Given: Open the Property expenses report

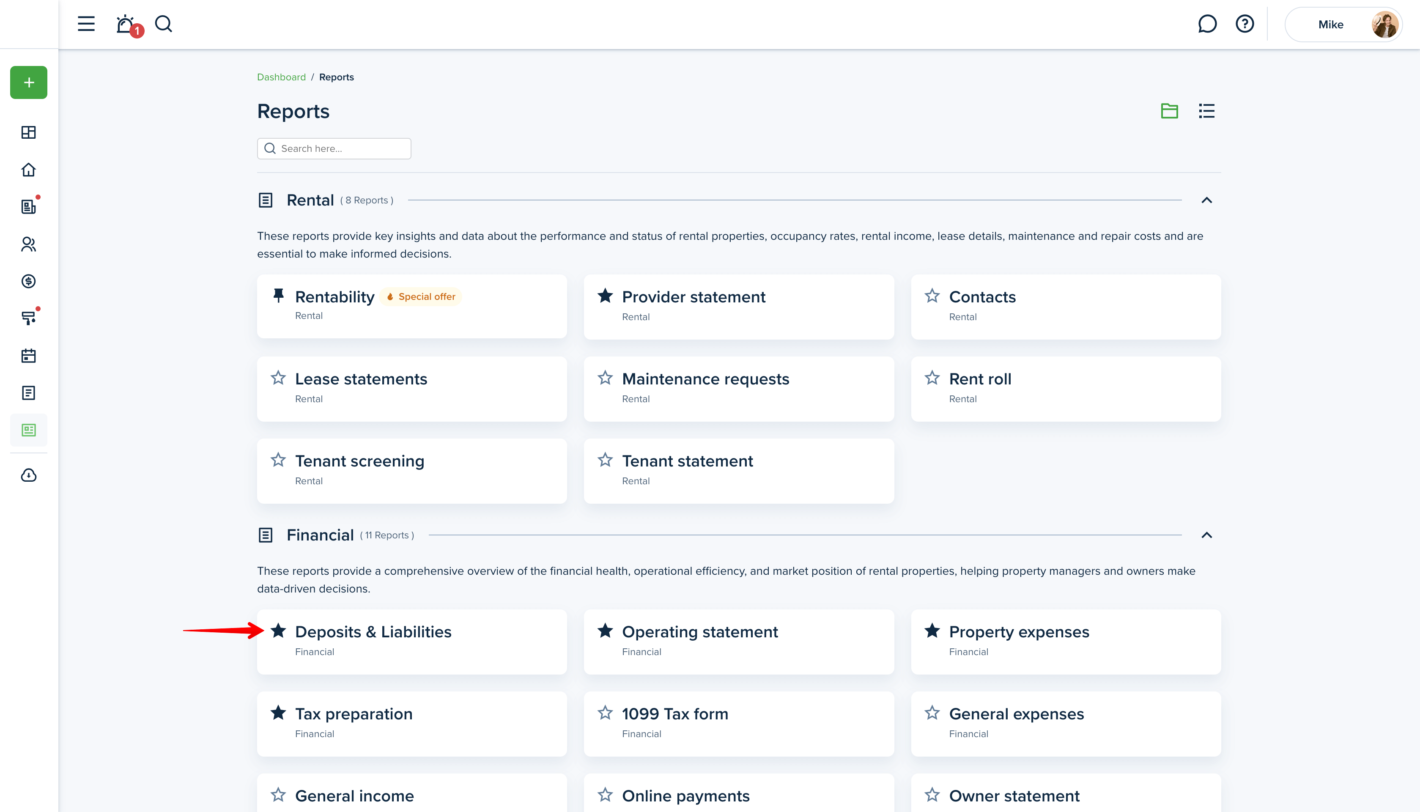Looking at the screenshot, I should (1066, 642).
